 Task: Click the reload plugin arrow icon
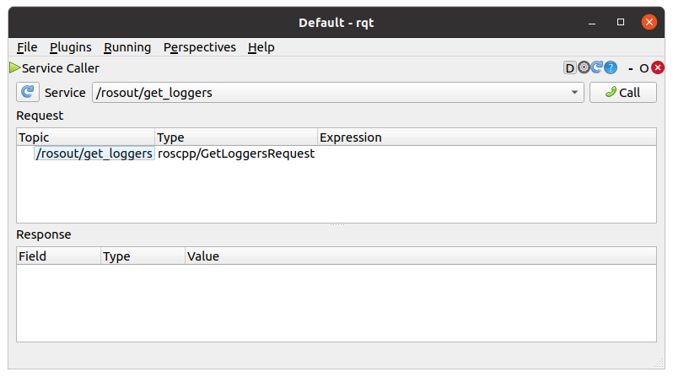[597, 68]
